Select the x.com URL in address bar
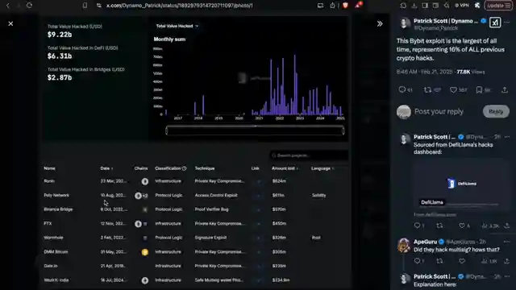Viewport: 516px width, 290px height. [x=179, y=6]
